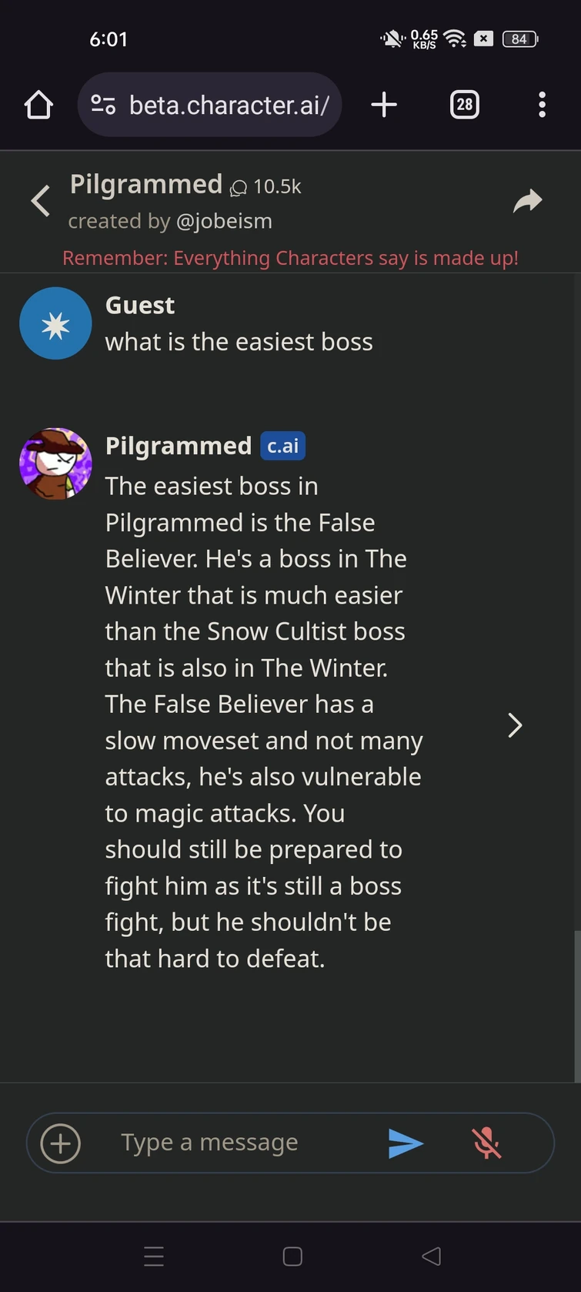Click the plus circle attachment button
This screenshot has height=1292, width=581.
[60, 1143]
